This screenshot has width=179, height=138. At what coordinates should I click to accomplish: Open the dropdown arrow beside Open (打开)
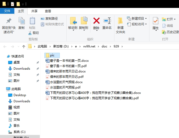[175, 19]
